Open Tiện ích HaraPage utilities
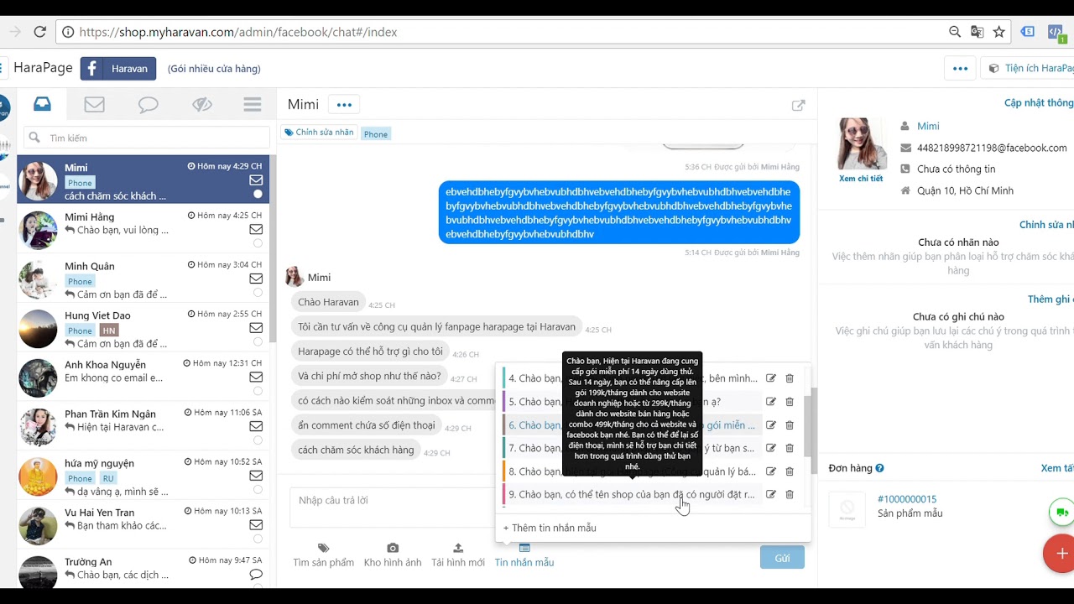The width and height of the screenshot is (1074, 604). pyautogui.click(x=1030, y=69)
